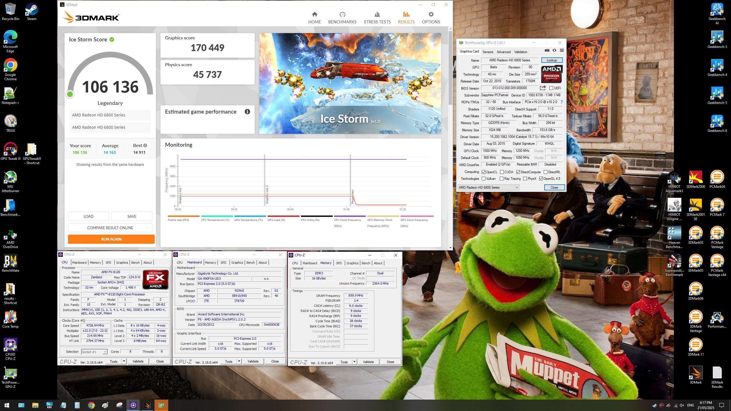This screenshot has width=731, height=411.
Task: Click the 3DMark results vertical scrollbar
Action: pos(450,68)
